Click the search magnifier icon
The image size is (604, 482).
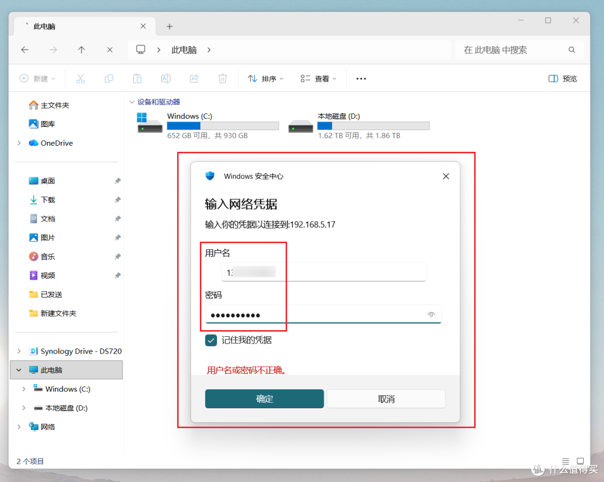572,50
